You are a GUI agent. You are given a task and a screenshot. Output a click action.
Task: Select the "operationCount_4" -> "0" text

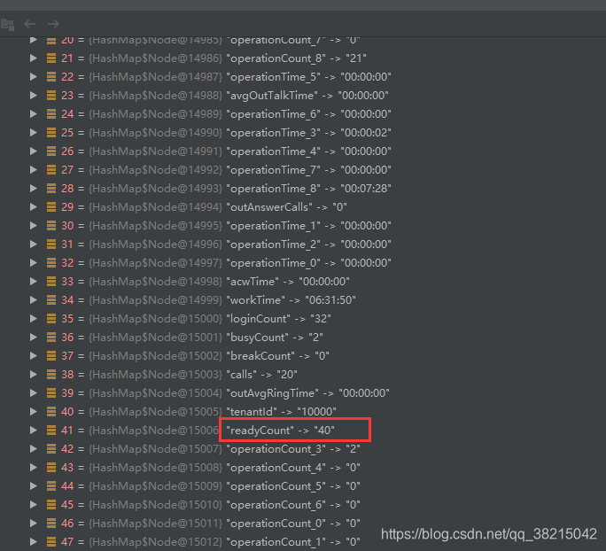coord(293,468)
